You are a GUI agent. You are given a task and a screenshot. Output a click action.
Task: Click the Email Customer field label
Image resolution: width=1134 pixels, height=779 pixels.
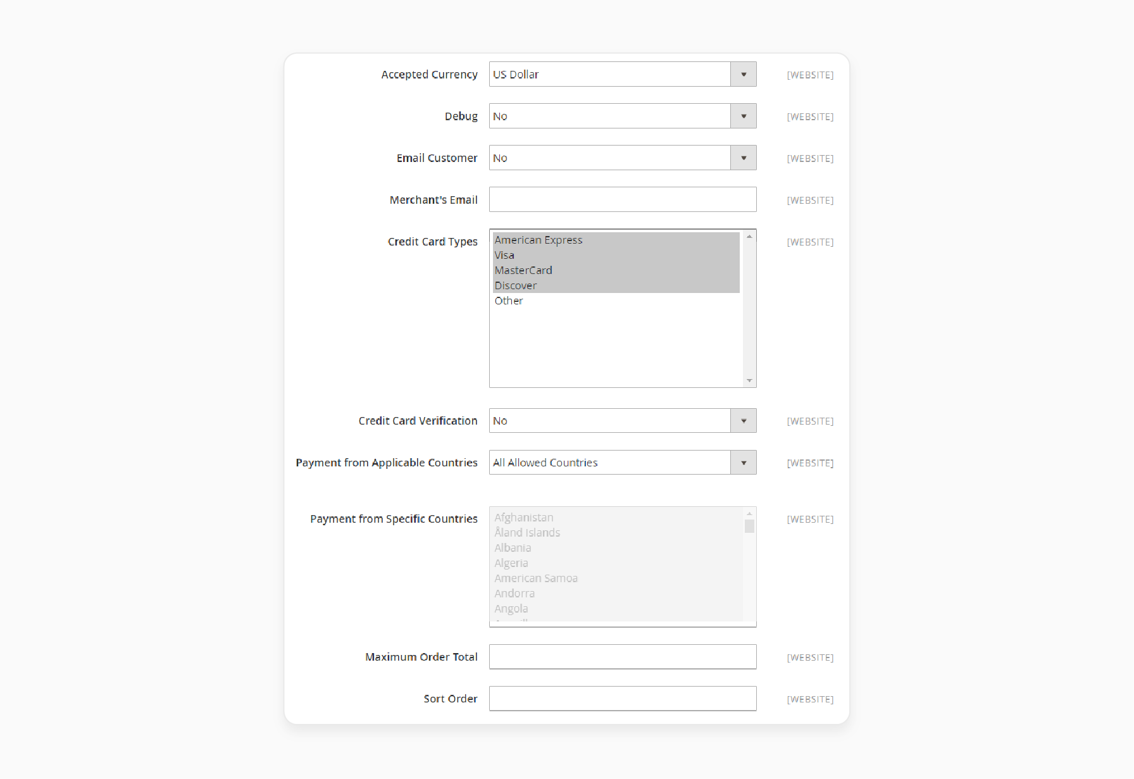[x=437, y=158]
